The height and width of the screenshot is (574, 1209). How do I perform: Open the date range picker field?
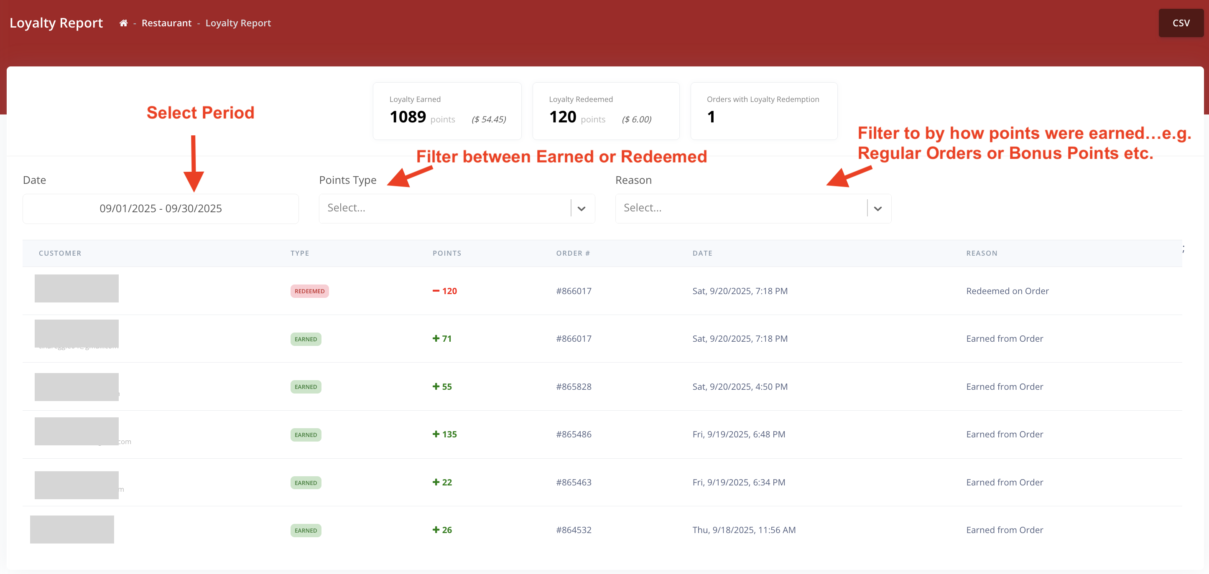coord(161,209)
